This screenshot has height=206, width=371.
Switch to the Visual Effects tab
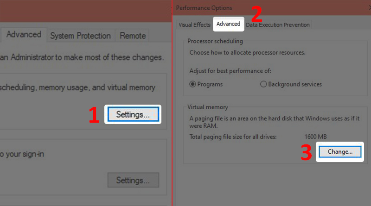(x=194, y=25)
